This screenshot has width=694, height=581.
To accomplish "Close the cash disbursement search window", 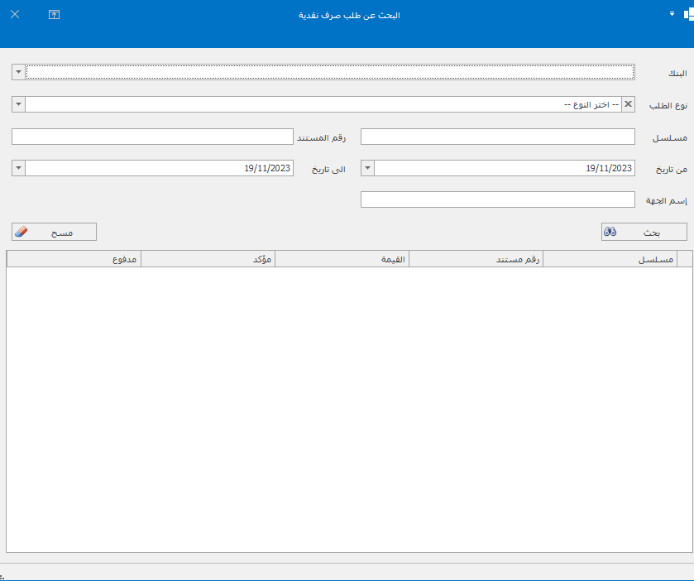I will (15, 15).
